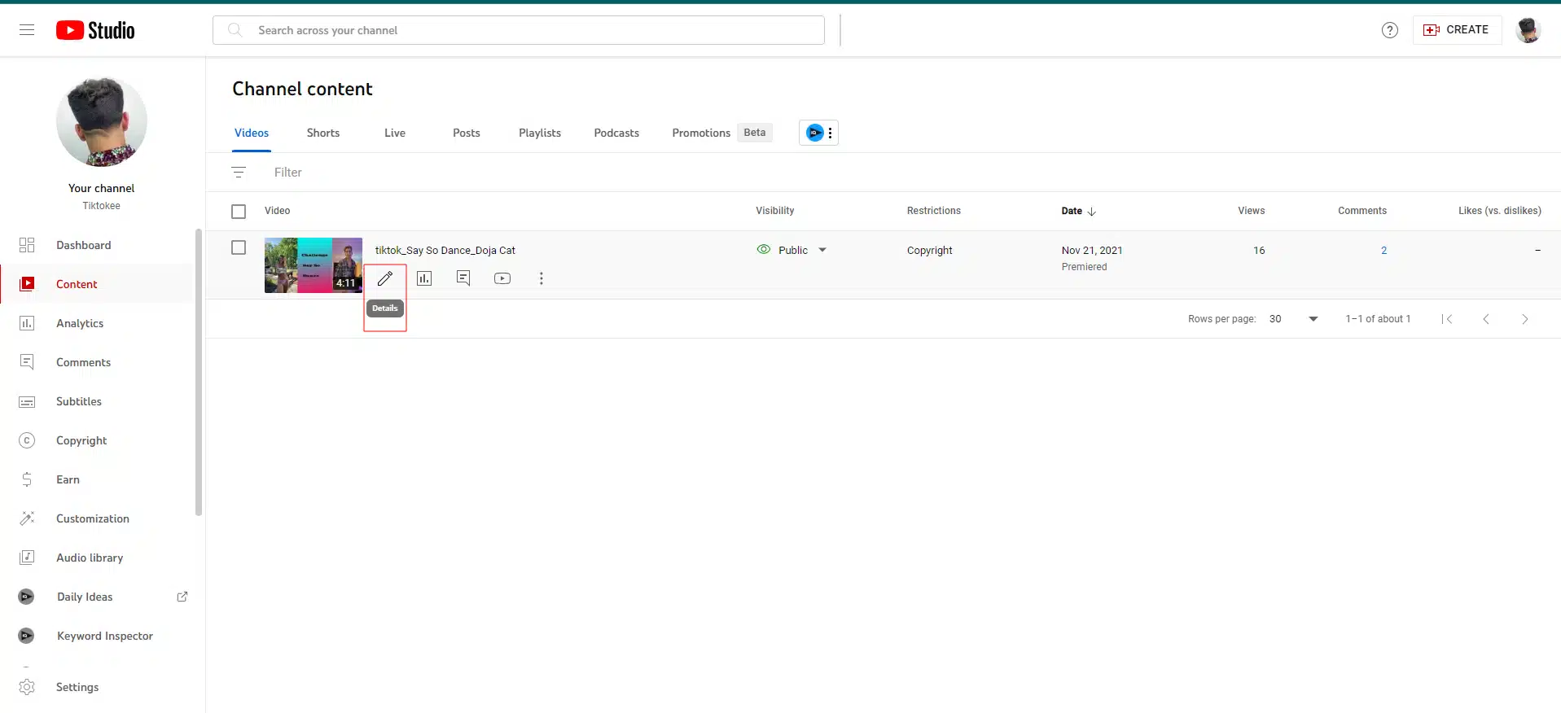Expand the Public visibility dropdown
This screenshot has width=1561, height=713.
coord(822,250)
